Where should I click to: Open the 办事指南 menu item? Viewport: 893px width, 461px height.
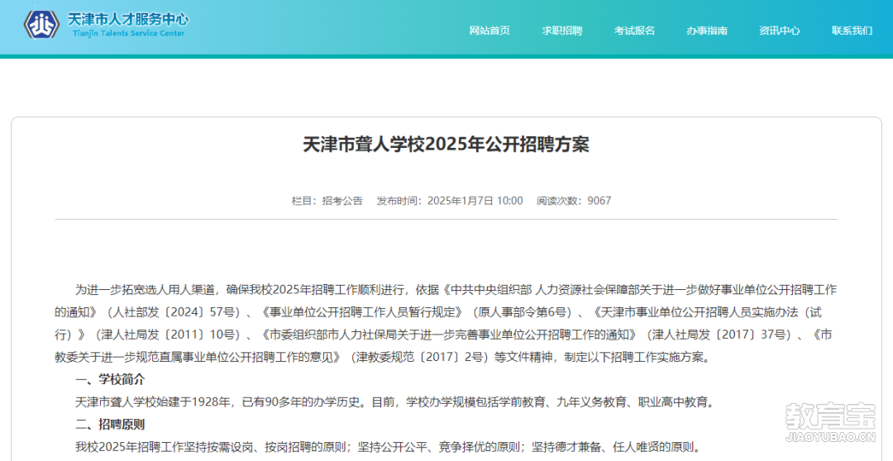[707, 31]
